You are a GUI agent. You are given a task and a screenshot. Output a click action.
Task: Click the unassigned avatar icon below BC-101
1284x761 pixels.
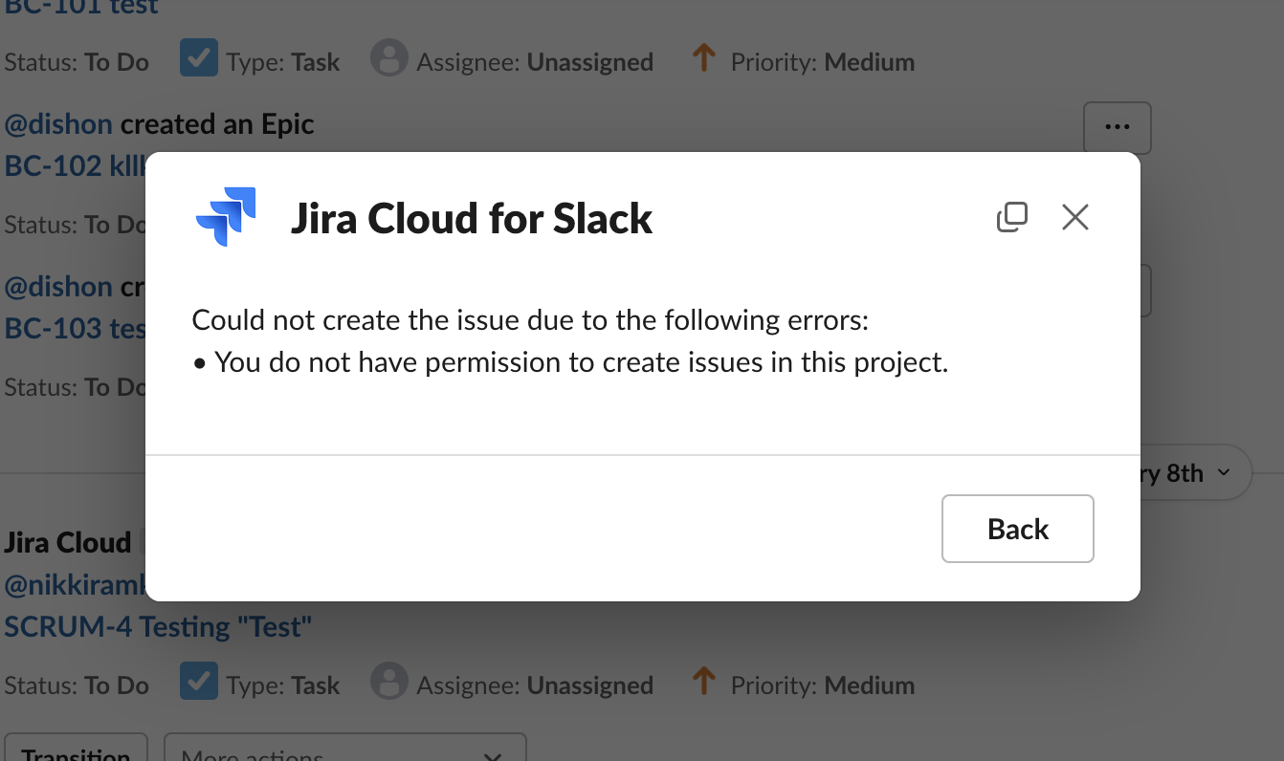(x=389, y=59)
